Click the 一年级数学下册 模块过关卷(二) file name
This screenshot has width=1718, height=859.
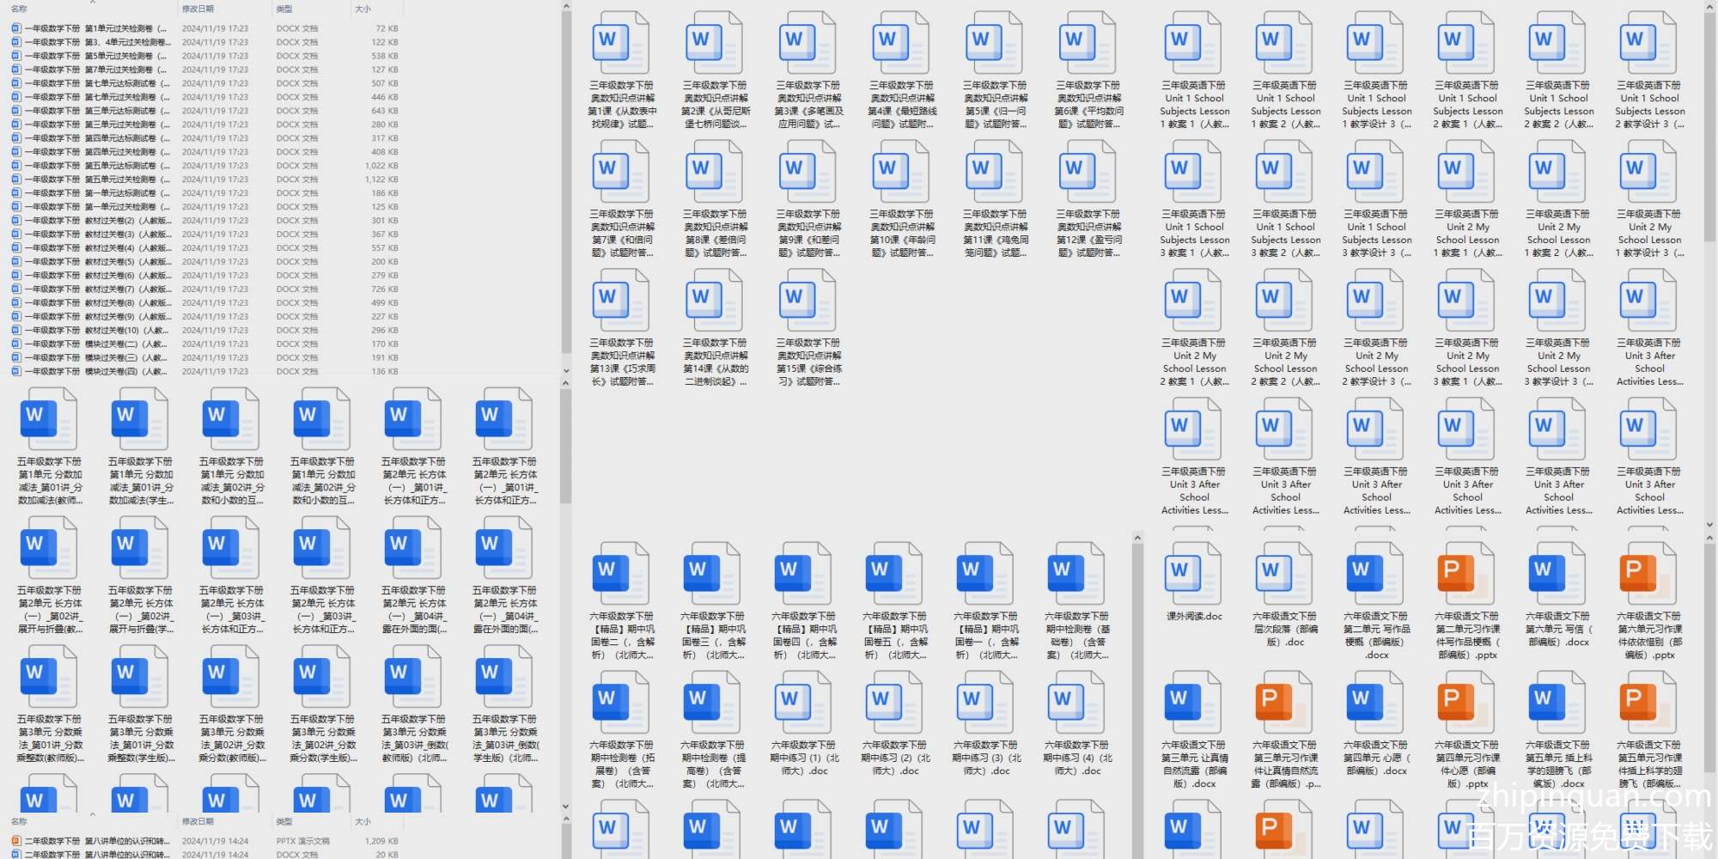click(95, 344)
